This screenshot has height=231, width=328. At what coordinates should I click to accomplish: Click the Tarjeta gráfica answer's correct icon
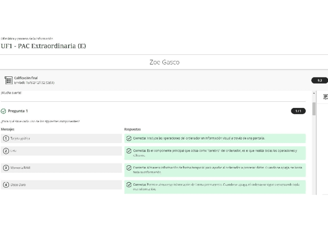coord(129,138)
